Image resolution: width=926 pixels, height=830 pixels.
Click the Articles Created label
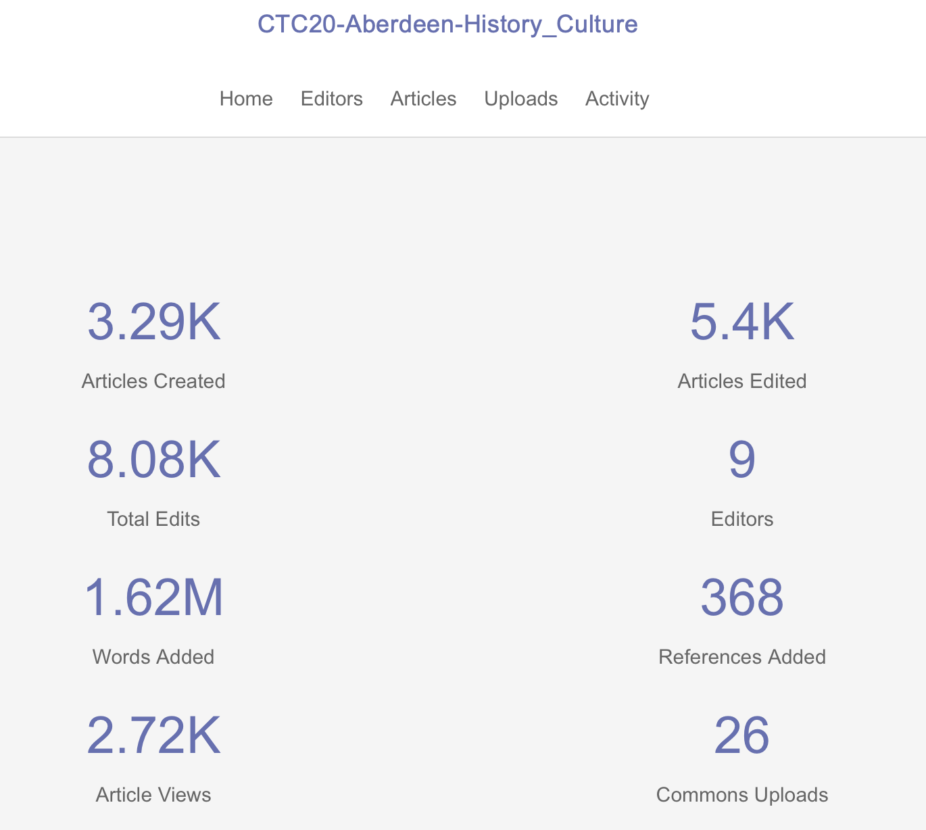point(153,381)
